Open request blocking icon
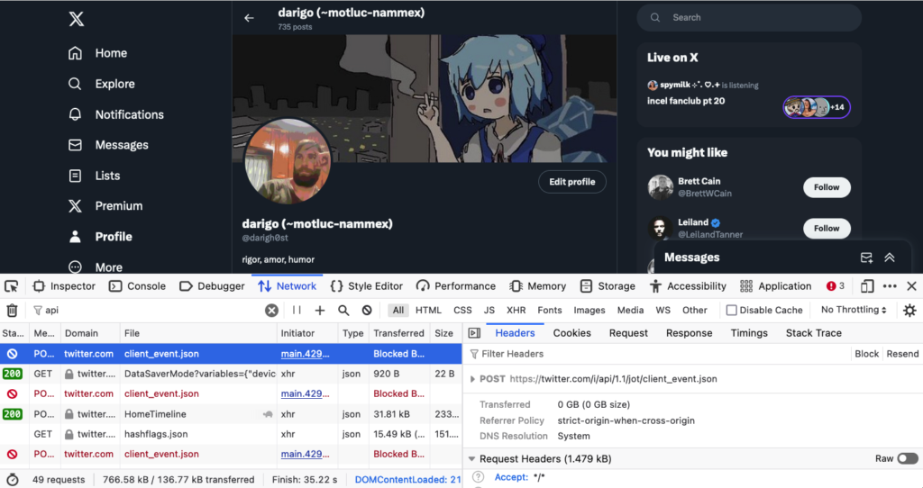923x488 pixels. 367,311
